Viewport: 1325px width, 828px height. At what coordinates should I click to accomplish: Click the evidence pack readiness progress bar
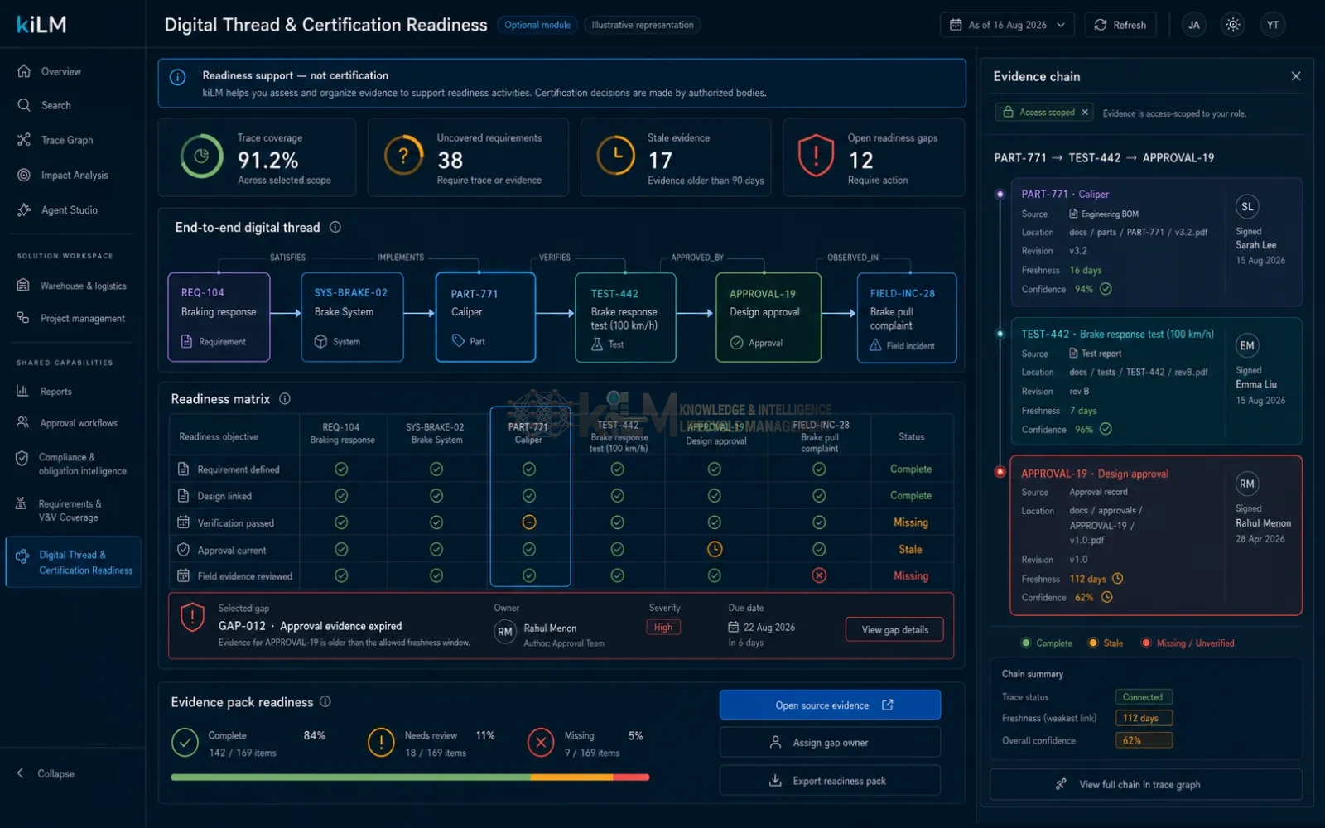[x=410, y=777]
